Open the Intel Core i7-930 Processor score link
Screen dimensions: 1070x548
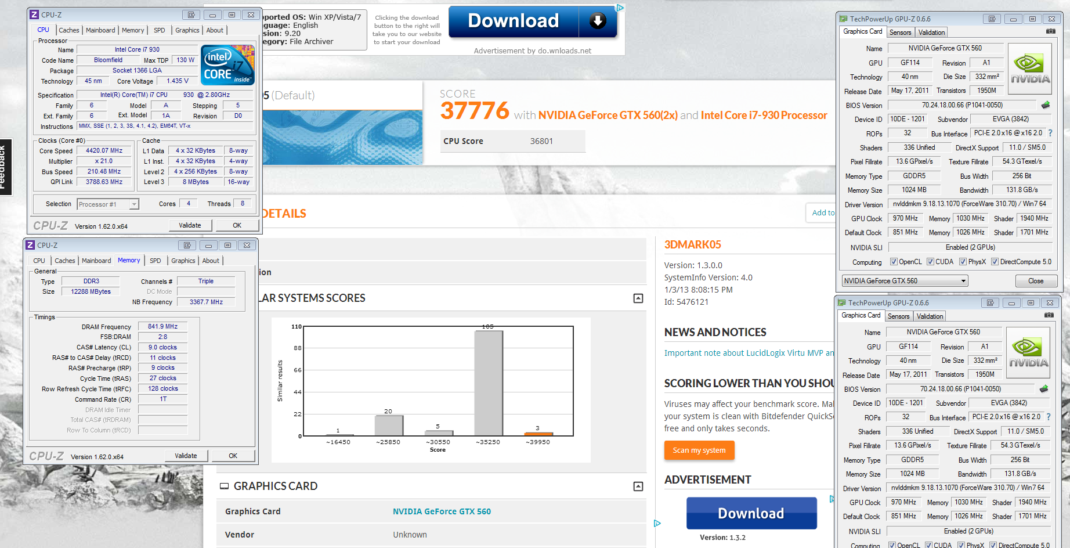(764, 116)
